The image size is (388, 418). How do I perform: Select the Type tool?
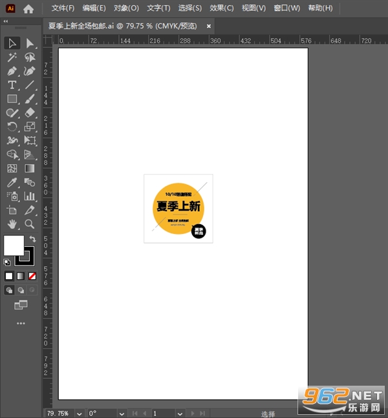pyautogui.click(x=12, y=85)
